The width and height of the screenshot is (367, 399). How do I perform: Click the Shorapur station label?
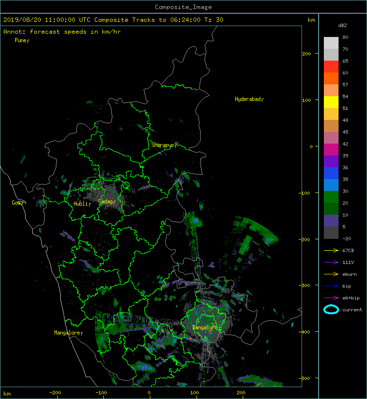click(163, 145)
